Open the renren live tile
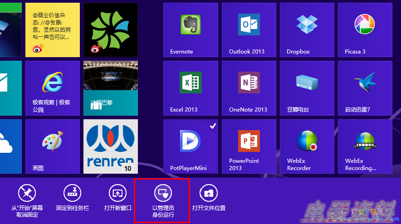Viewport: 401px width, 224px height. tap(111, 146)
